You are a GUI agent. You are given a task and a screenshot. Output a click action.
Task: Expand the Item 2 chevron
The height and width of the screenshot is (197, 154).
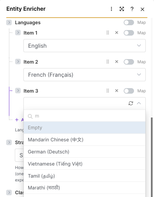pyautogui.click(x=18, y=62)
